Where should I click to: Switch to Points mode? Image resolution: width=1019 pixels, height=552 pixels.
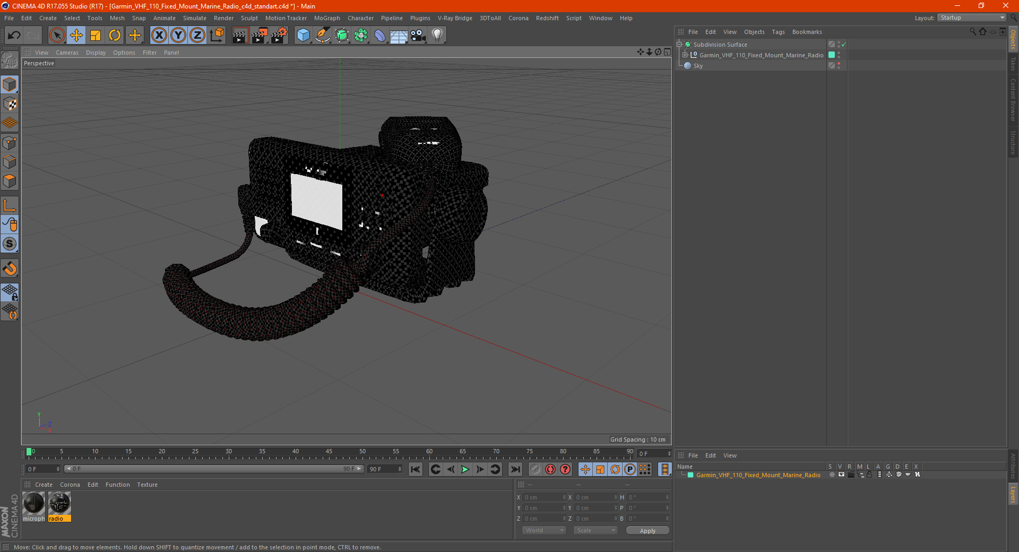(10, 143)
